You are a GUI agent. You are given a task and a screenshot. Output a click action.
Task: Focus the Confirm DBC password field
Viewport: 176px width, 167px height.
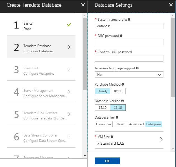129,58
